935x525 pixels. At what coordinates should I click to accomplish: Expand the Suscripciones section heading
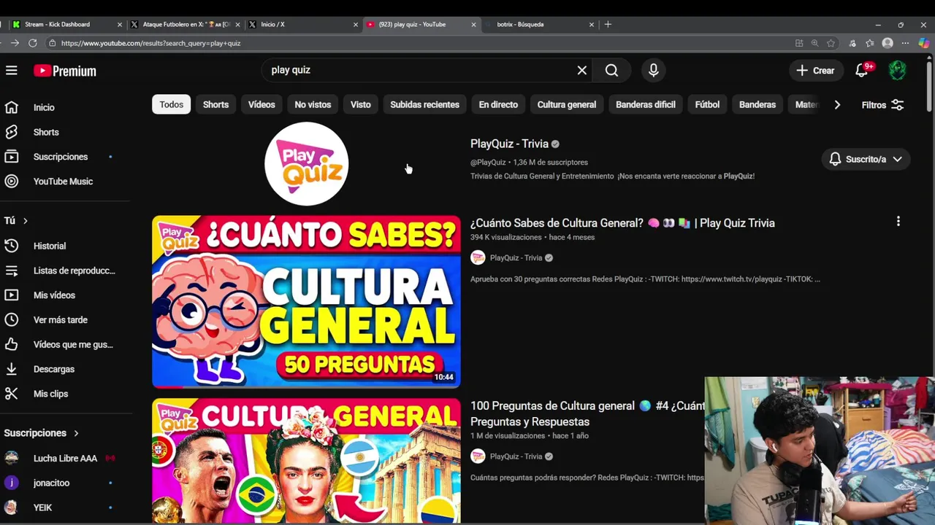coord(41,433)
